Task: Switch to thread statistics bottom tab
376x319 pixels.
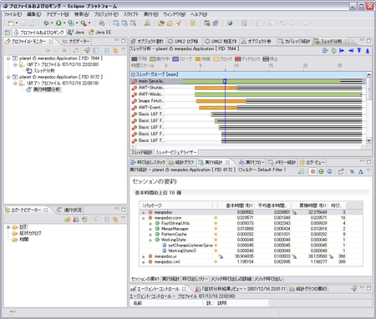Action: (x=142, y=153)
